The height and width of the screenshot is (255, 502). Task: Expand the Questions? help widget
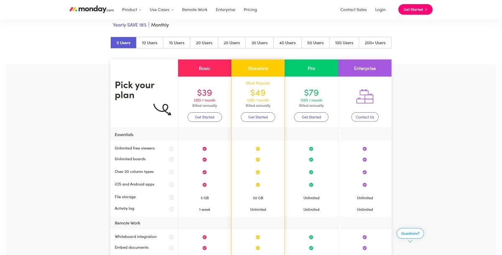click(x=410, y=234)
